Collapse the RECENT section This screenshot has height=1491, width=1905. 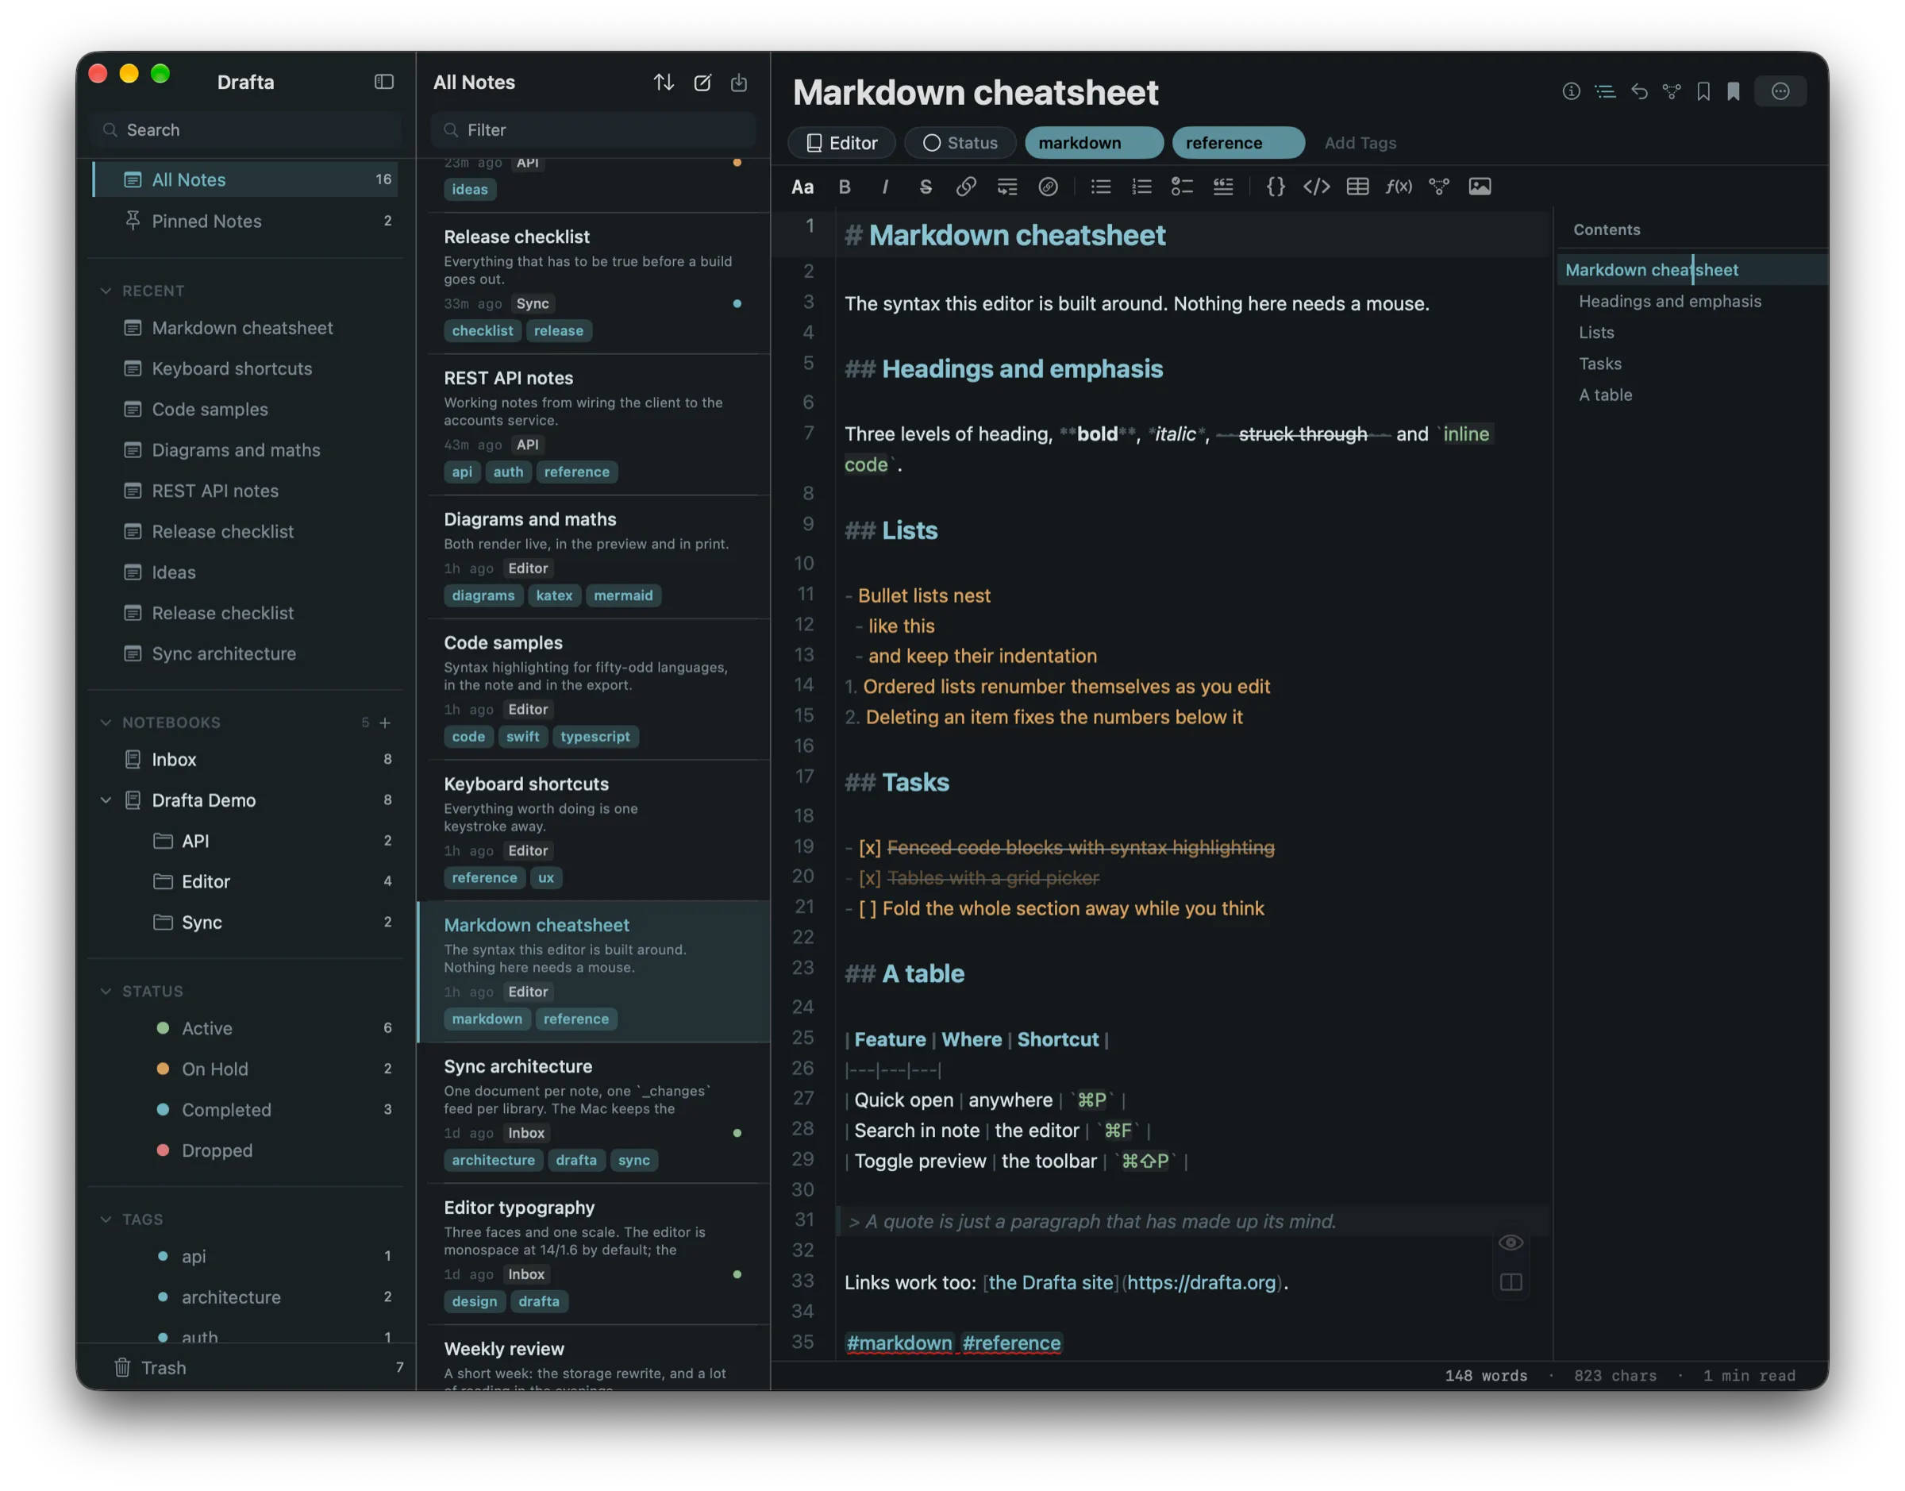tap(106, 291)
